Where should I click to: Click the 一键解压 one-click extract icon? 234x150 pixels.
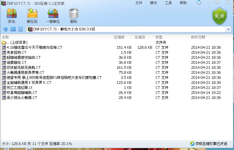click(53, 13)
